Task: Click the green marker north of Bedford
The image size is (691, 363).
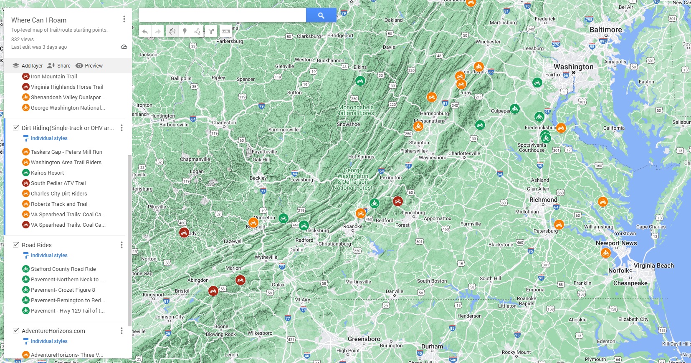Action: (375, 204)
